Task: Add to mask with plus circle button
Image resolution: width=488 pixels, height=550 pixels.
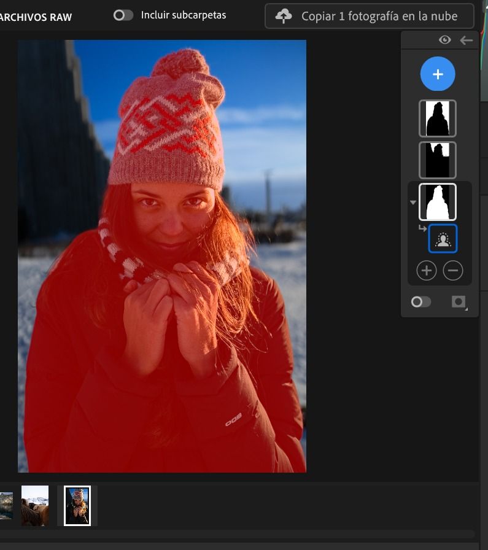Action: tap(426, 270)
